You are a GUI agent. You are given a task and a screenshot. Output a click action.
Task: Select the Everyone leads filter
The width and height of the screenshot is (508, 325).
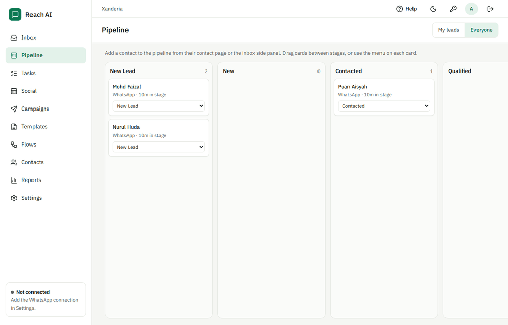482,30
